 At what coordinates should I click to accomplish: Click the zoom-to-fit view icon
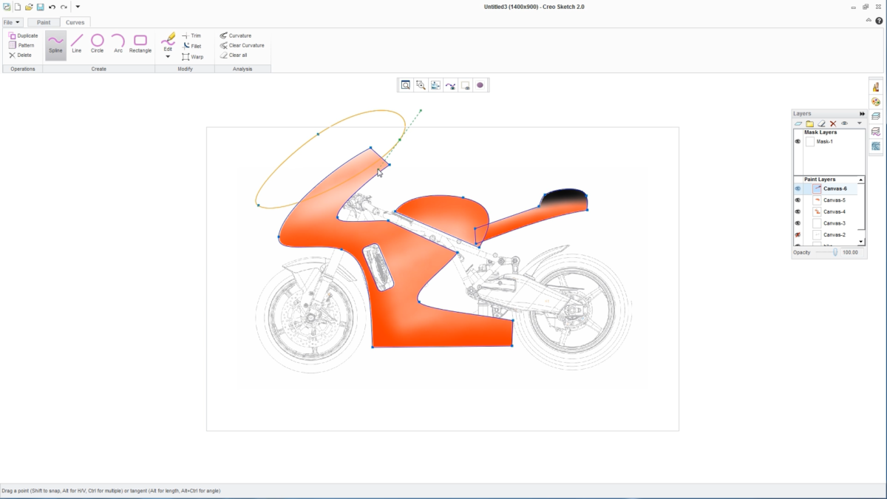click(406, 85)
